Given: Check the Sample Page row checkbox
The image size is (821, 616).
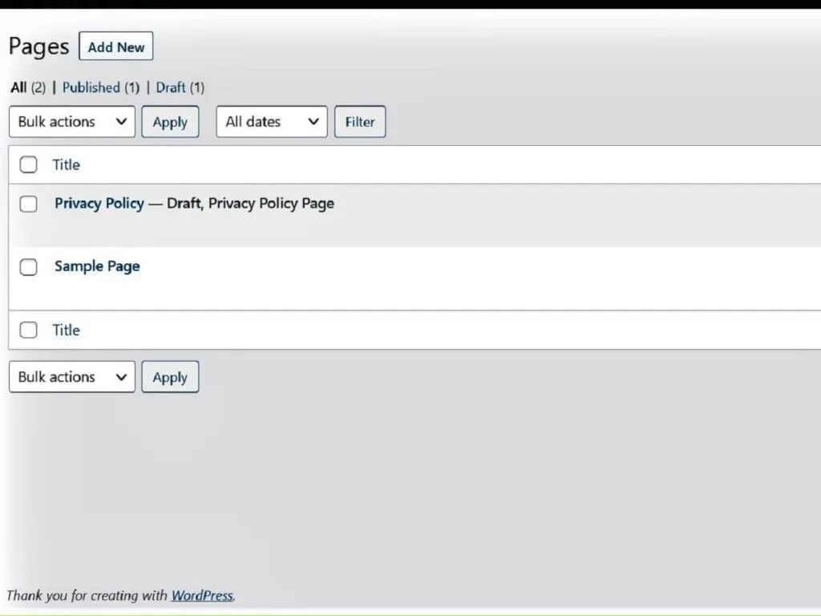Looking at the screenshot, I should coord(28,267).
